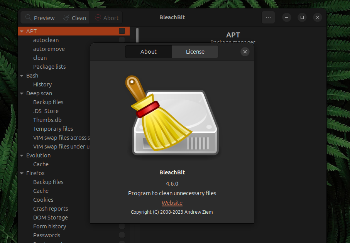
Task: Collapse the Firefox section triangle
Action: [22, 173]
